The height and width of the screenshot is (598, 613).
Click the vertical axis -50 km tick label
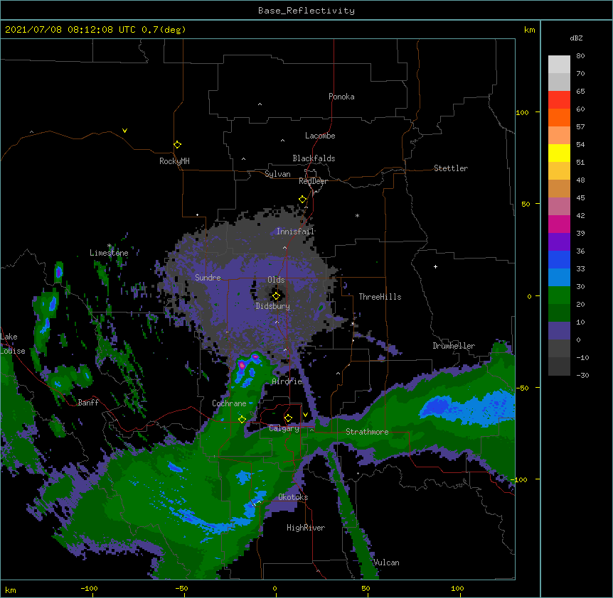pyautogui.click(x=522, y=388)
